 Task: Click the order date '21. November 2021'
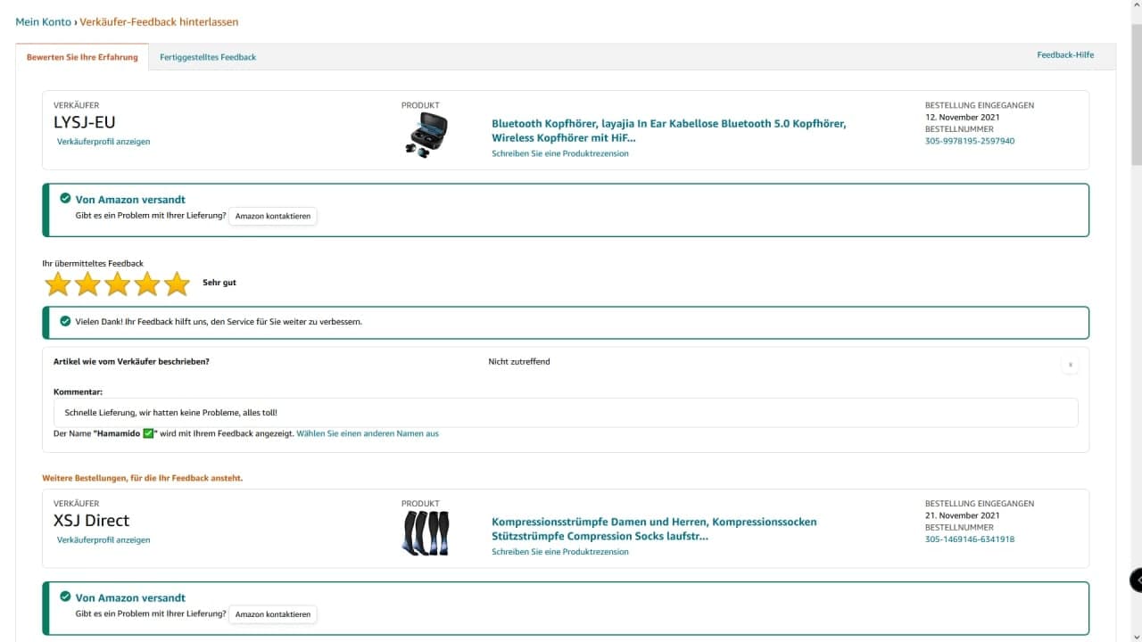click(963, 516)
